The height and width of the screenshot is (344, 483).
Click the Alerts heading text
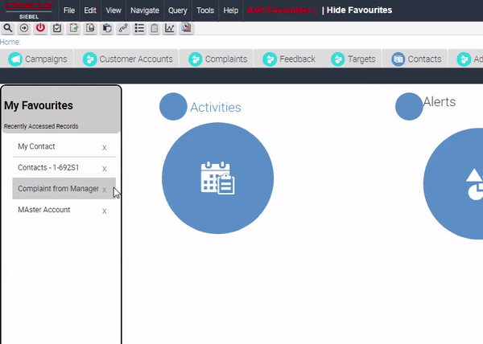[x=440, y=102]
